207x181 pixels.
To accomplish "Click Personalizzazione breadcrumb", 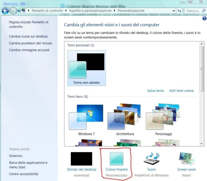I will coord(131,10).
